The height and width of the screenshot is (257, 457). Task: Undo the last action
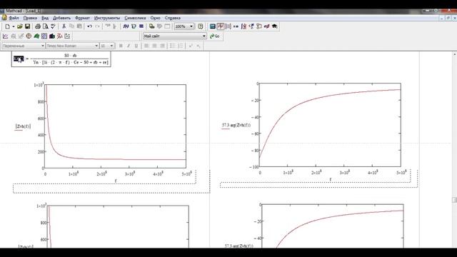pos(90,26)
